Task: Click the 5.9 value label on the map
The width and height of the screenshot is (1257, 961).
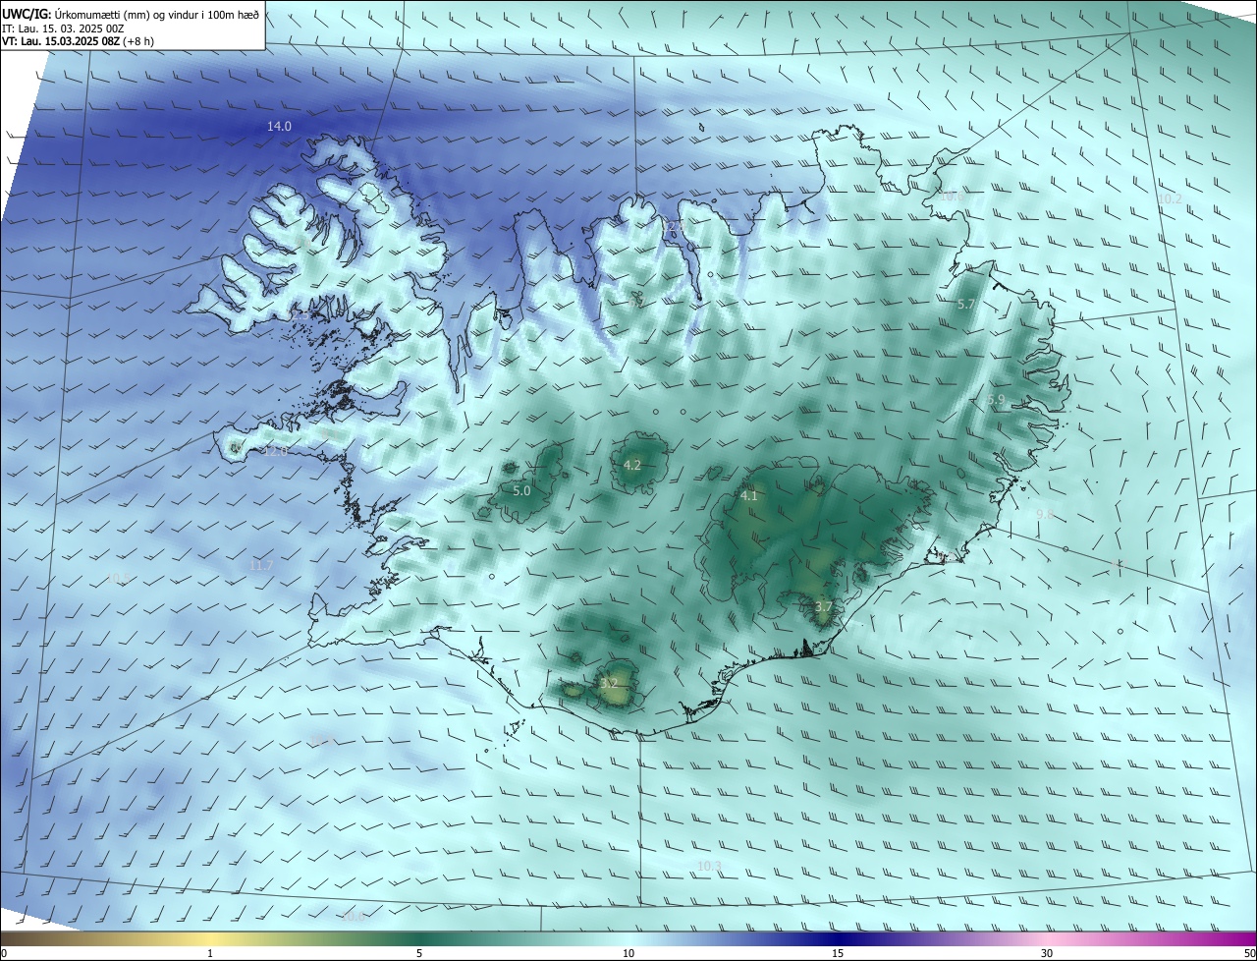Action: [x=996, y=400]
